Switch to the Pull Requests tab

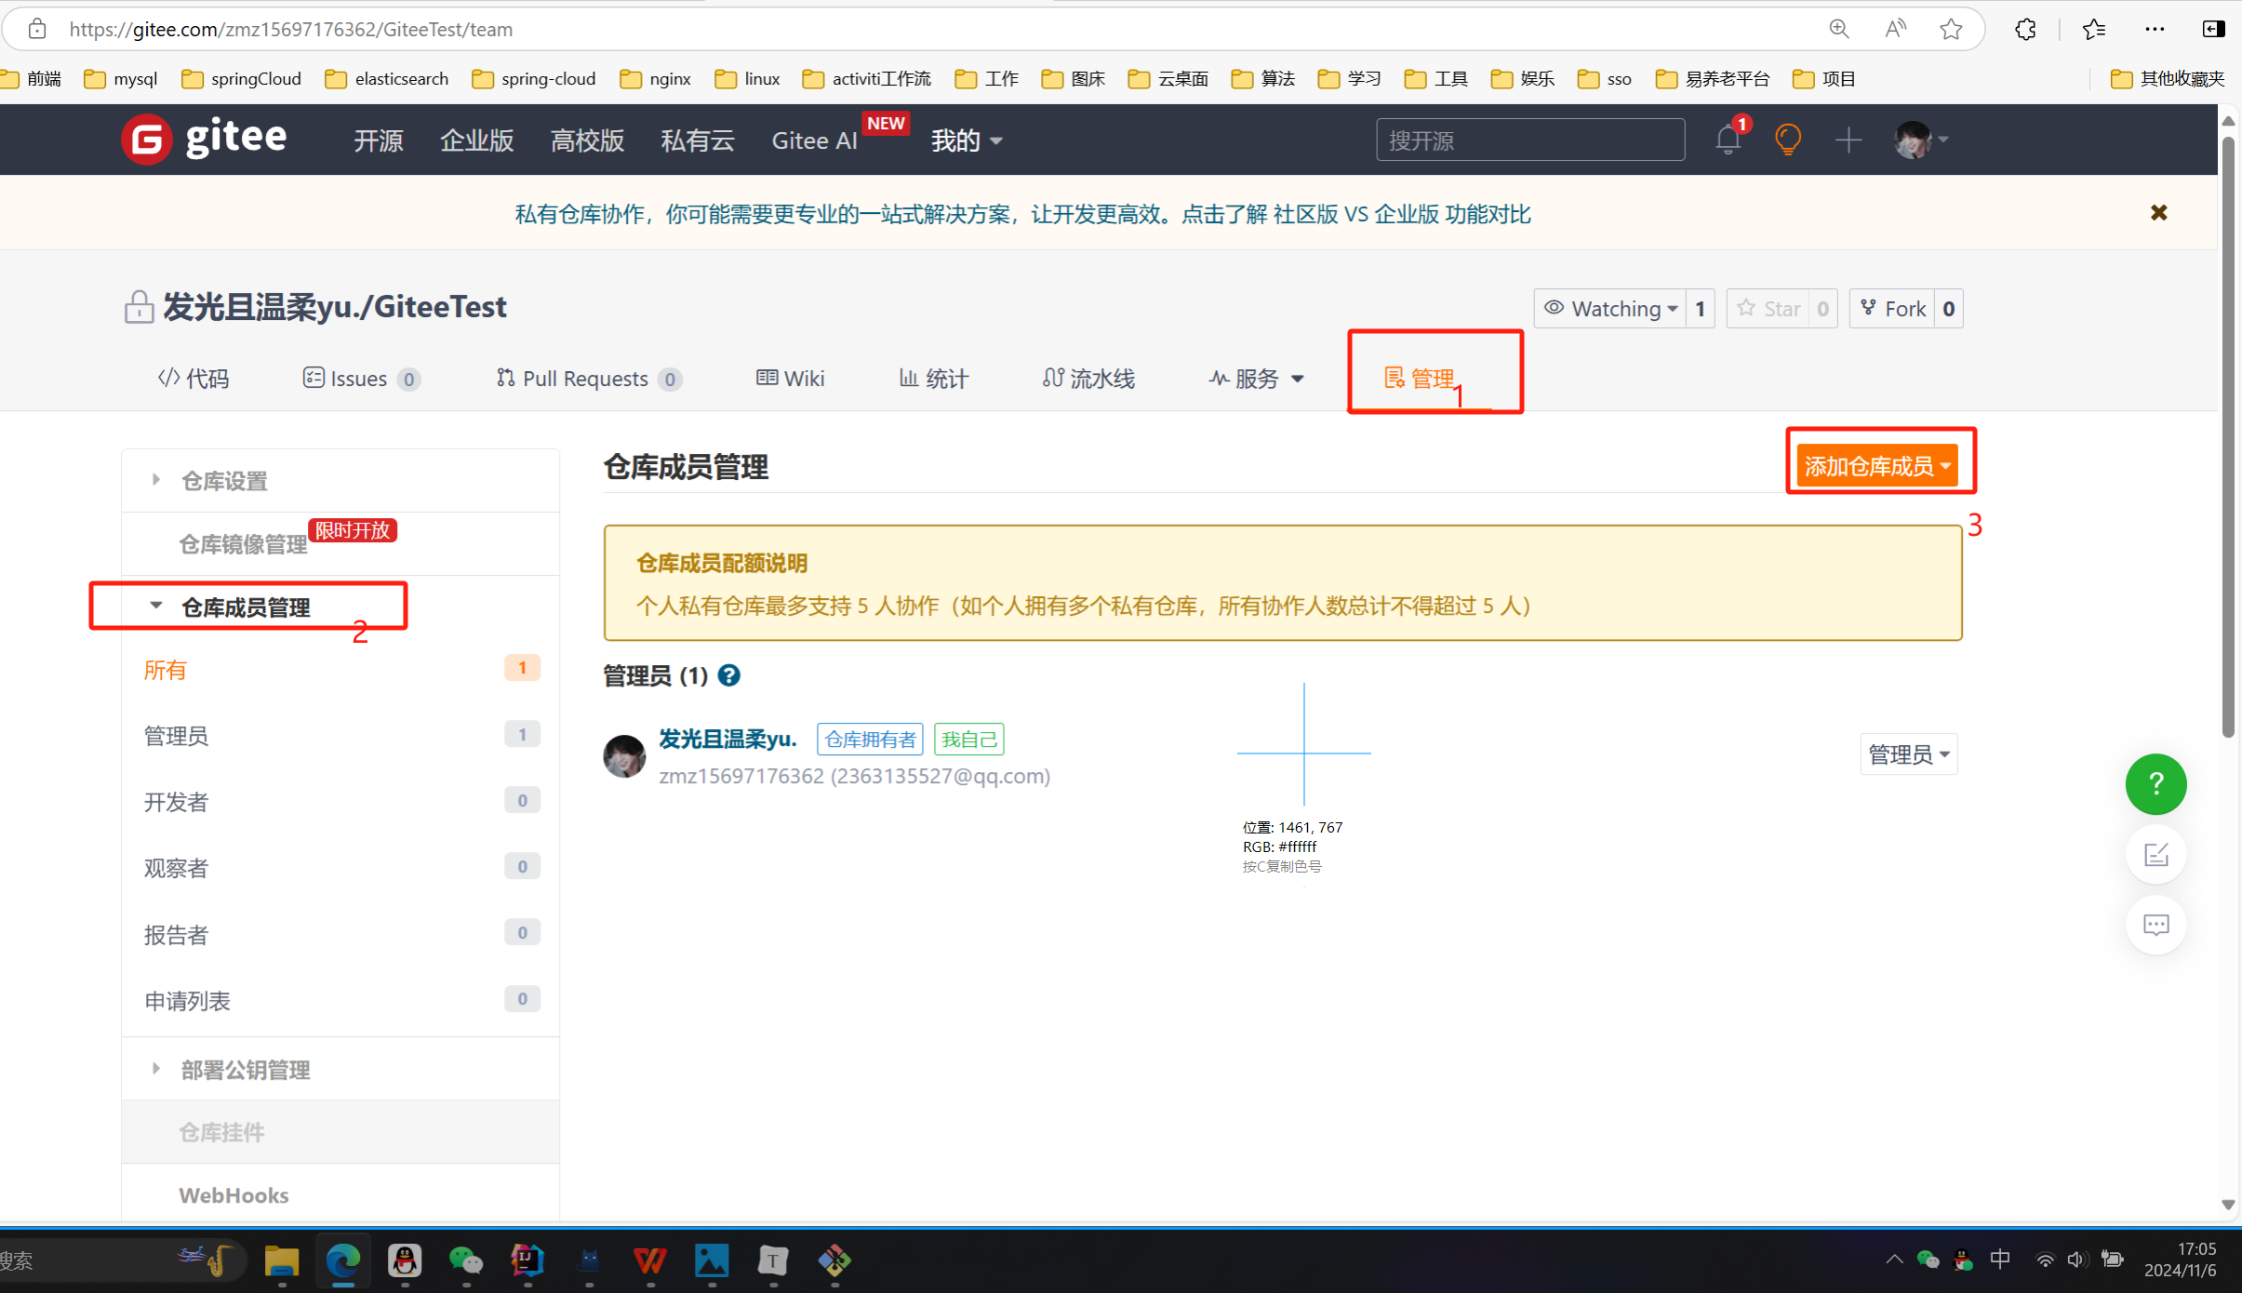589,379
